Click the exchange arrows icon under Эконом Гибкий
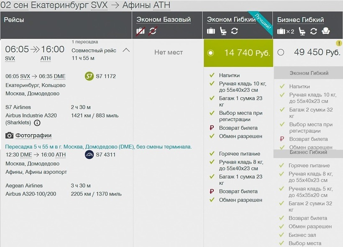Viewport: 343px width, 247px height. (235, 31)
